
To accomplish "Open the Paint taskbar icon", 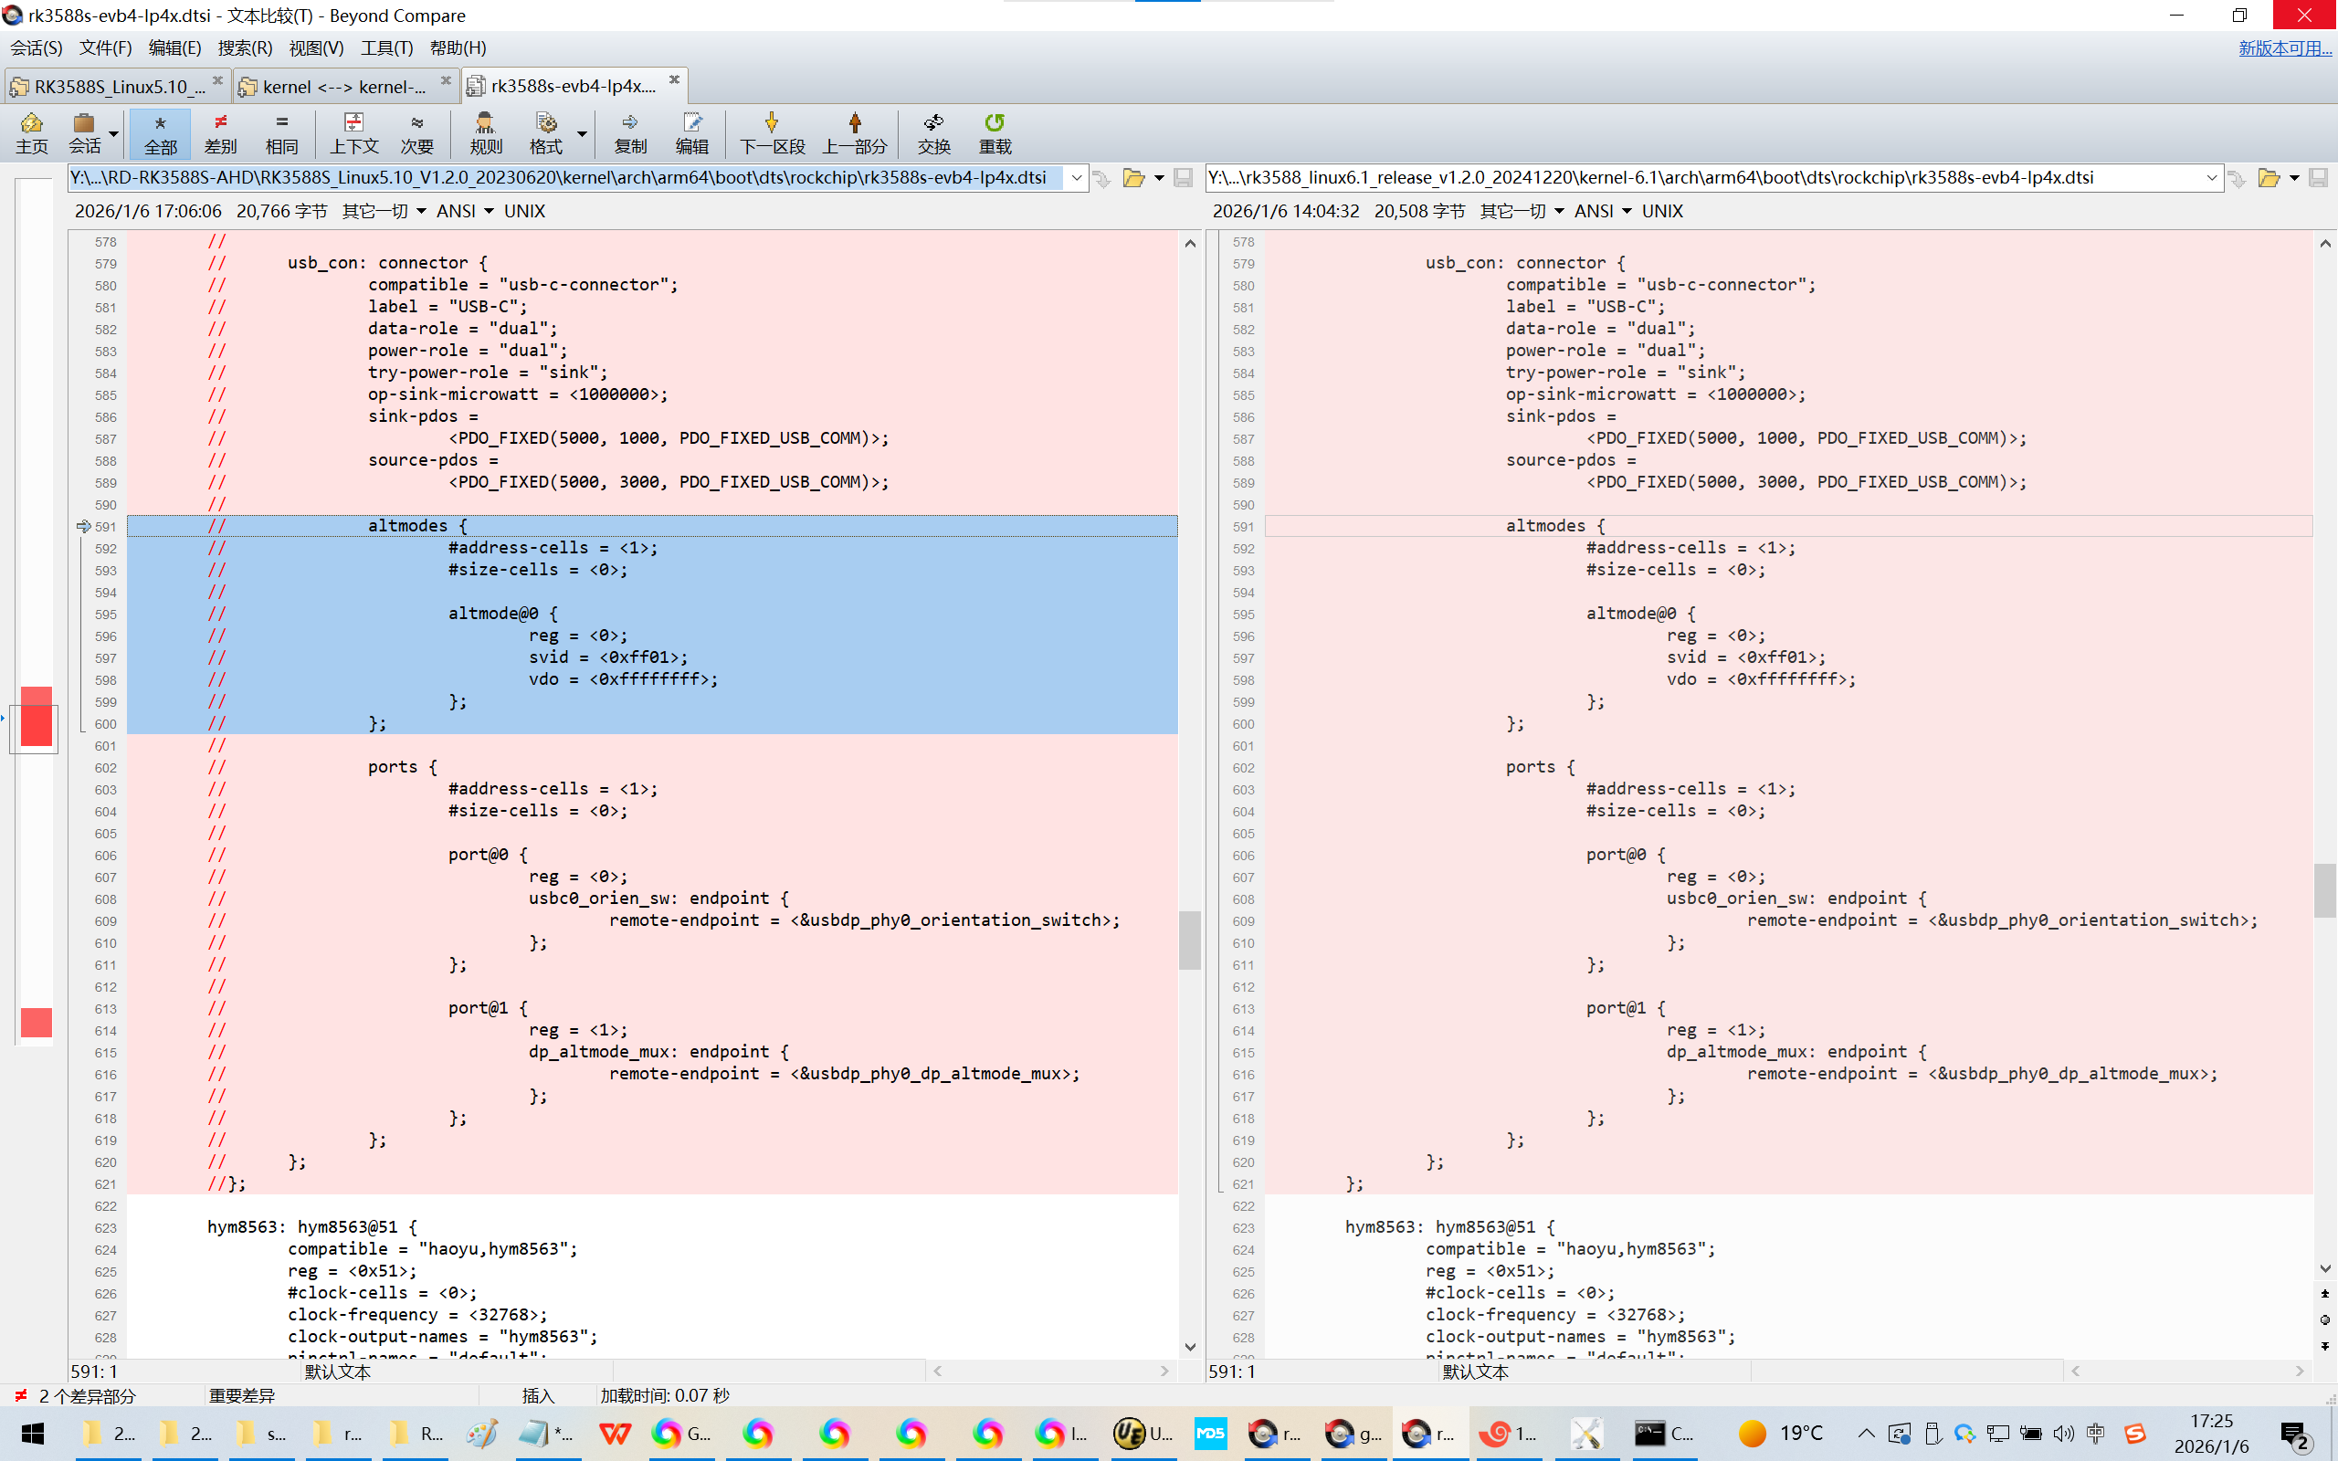I will point(481,1433).
